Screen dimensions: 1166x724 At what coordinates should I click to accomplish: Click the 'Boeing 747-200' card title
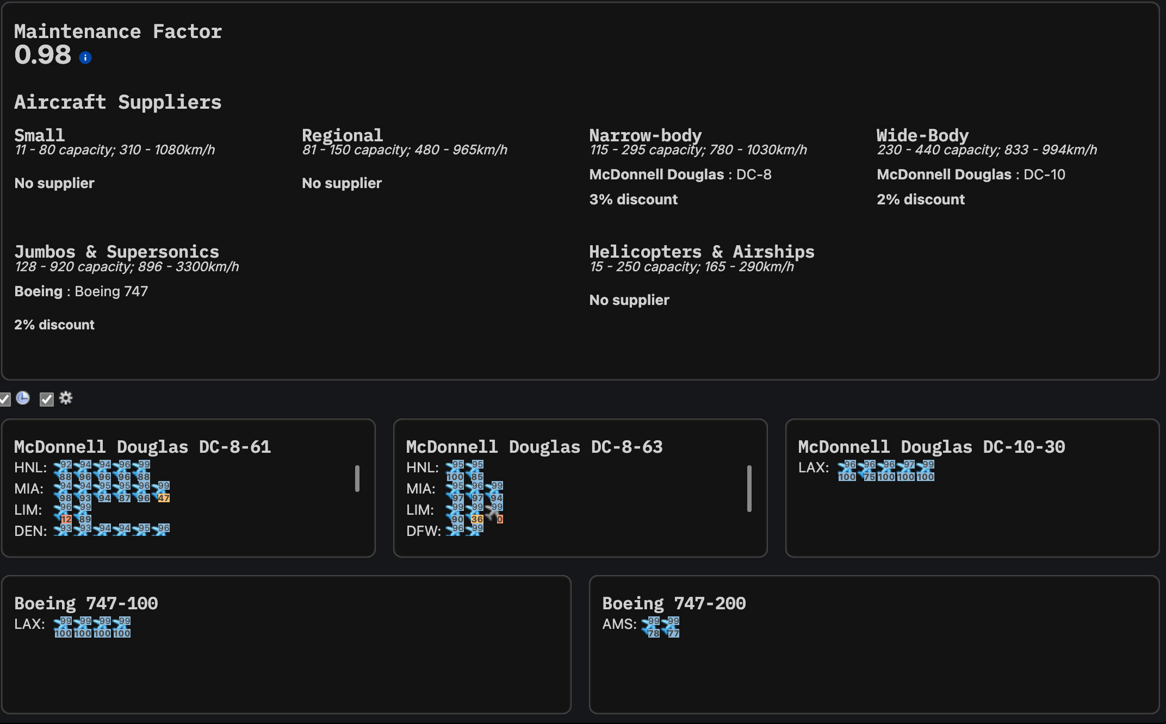(x=674, y=603)
